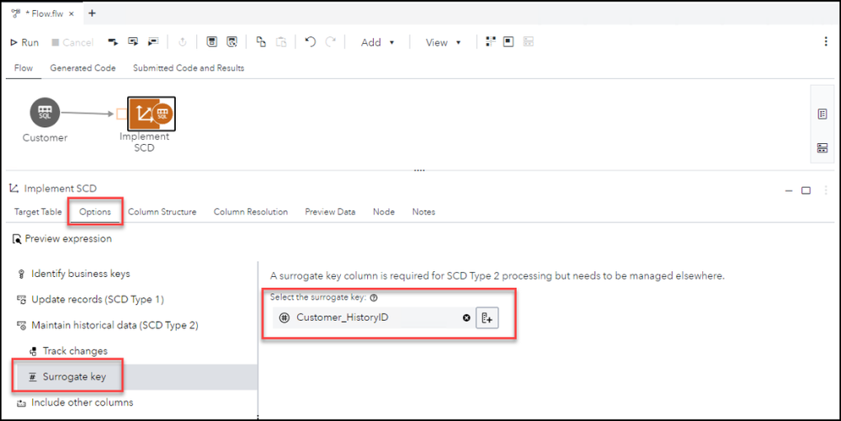This screenshot has width=841, height=421.
Task: Click the paste clipboard toolbar icon
Action: [x=281, y=42]
